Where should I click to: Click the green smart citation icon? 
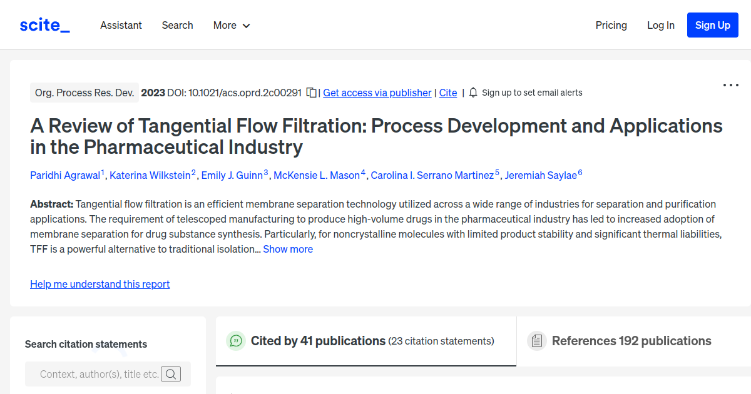235,341
